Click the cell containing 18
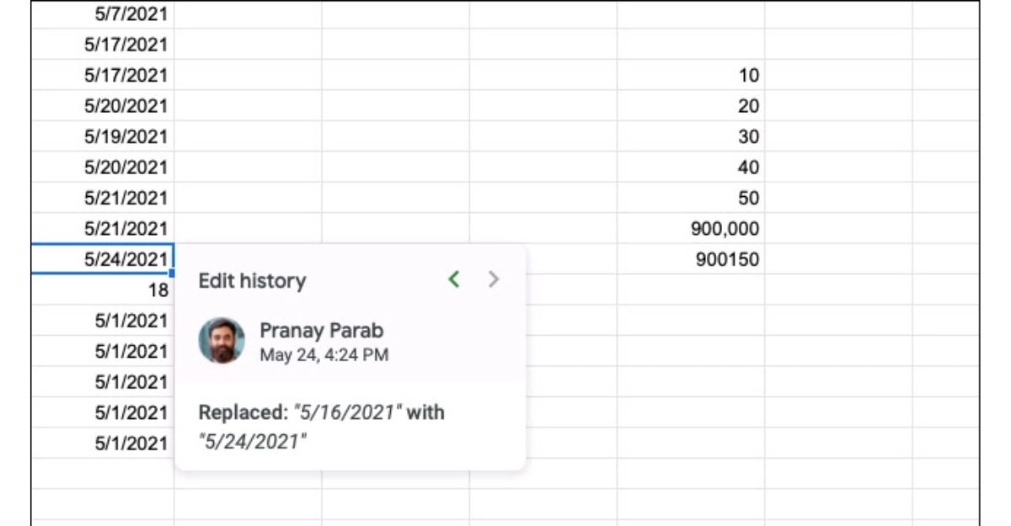Screen dimensions: 1011x526 click(103, 290)
